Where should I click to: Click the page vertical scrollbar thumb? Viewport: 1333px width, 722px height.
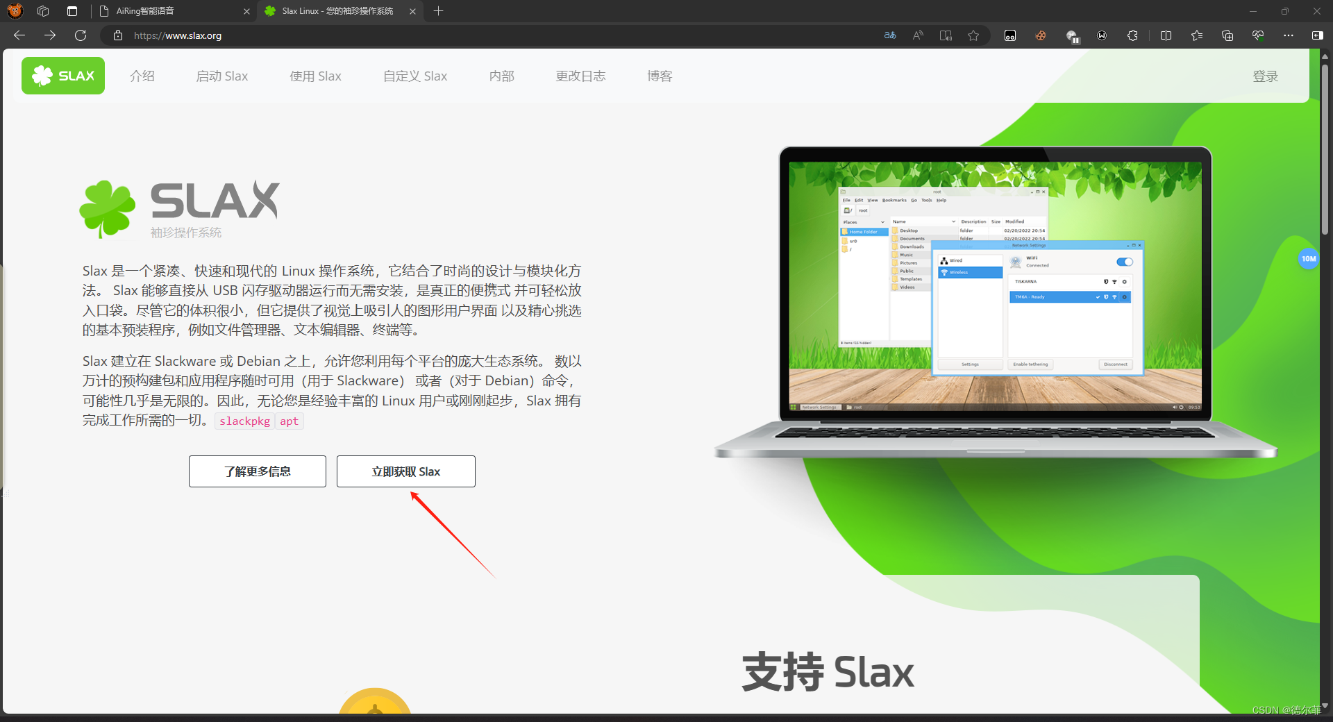coord(1325,149)
